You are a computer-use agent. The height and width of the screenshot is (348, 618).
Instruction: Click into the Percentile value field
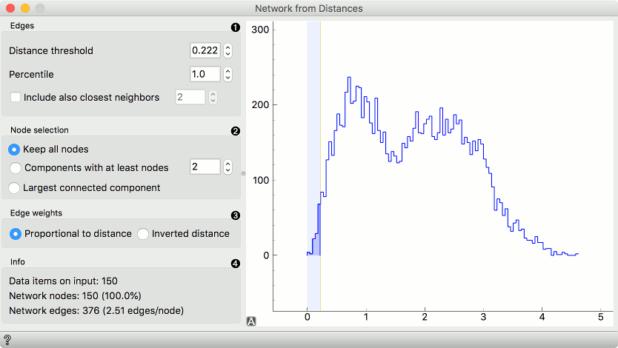(x=205, y=75)
